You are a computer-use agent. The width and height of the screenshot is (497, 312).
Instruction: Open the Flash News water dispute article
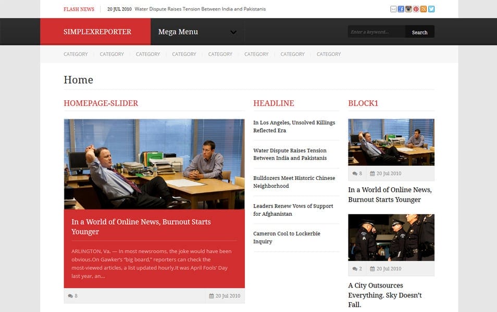(x=200, y=9)
